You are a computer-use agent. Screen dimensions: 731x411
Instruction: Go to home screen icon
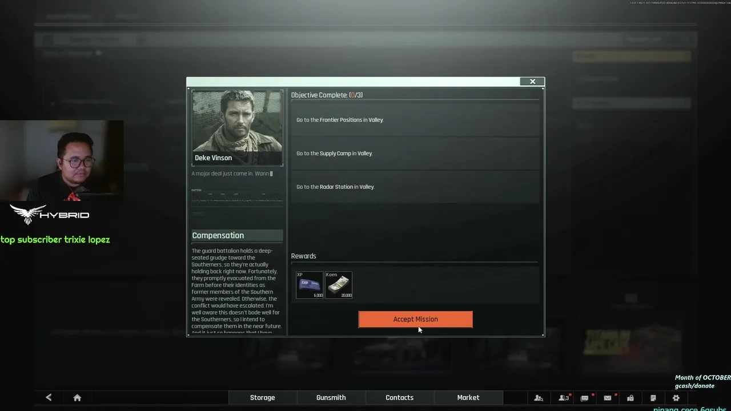77,398
